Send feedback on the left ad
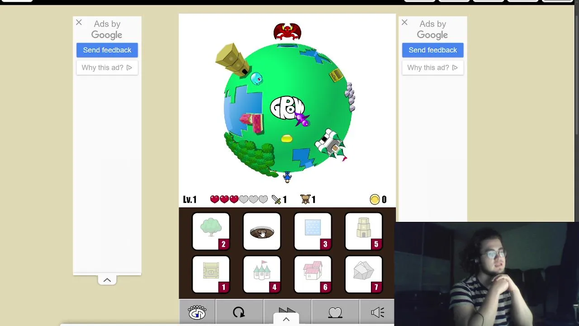Viewport: 579px width, 326px height. tap(107, 50)
